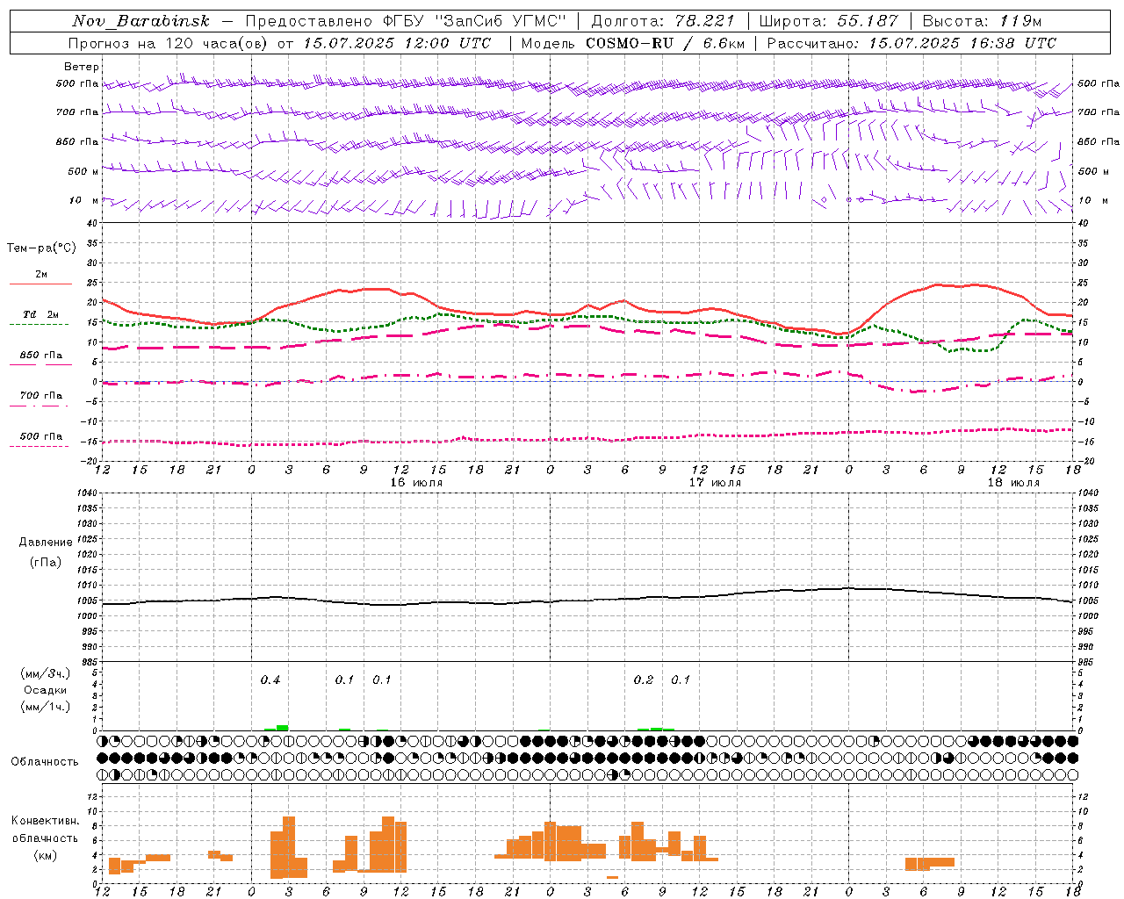Screen dimensions: 1124x899
Task: Click the 17 июля date label
Action: pyautogui.click(x=715, y=483)
